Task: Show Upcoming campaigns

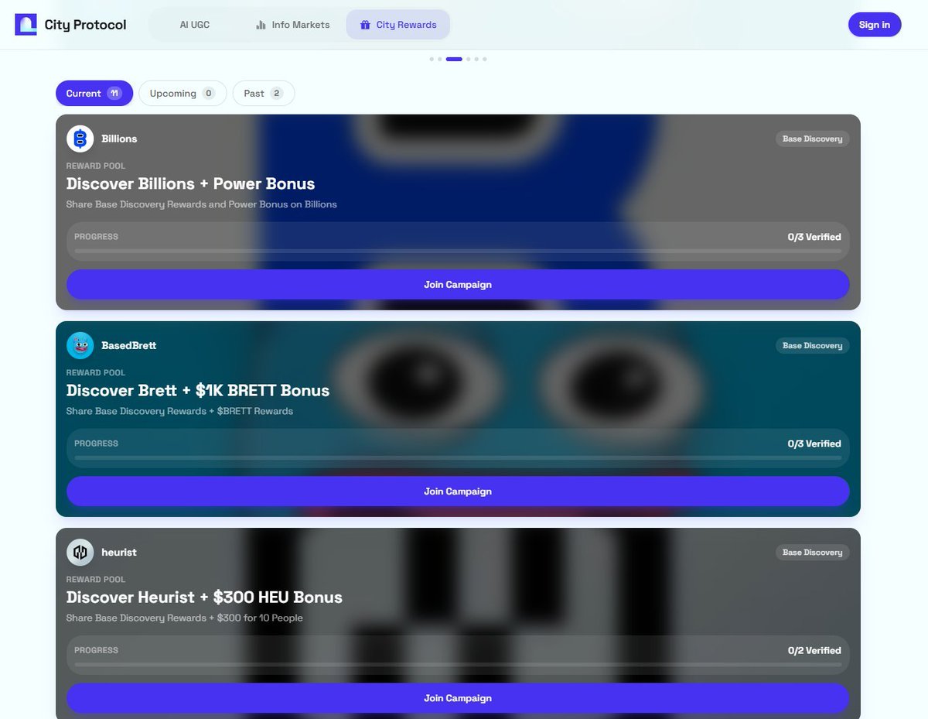Action: (183, 94)
